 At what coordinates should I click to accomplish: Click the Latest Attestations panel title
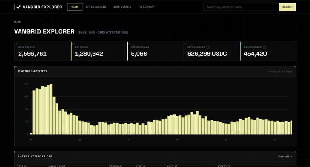click(36, 157)
